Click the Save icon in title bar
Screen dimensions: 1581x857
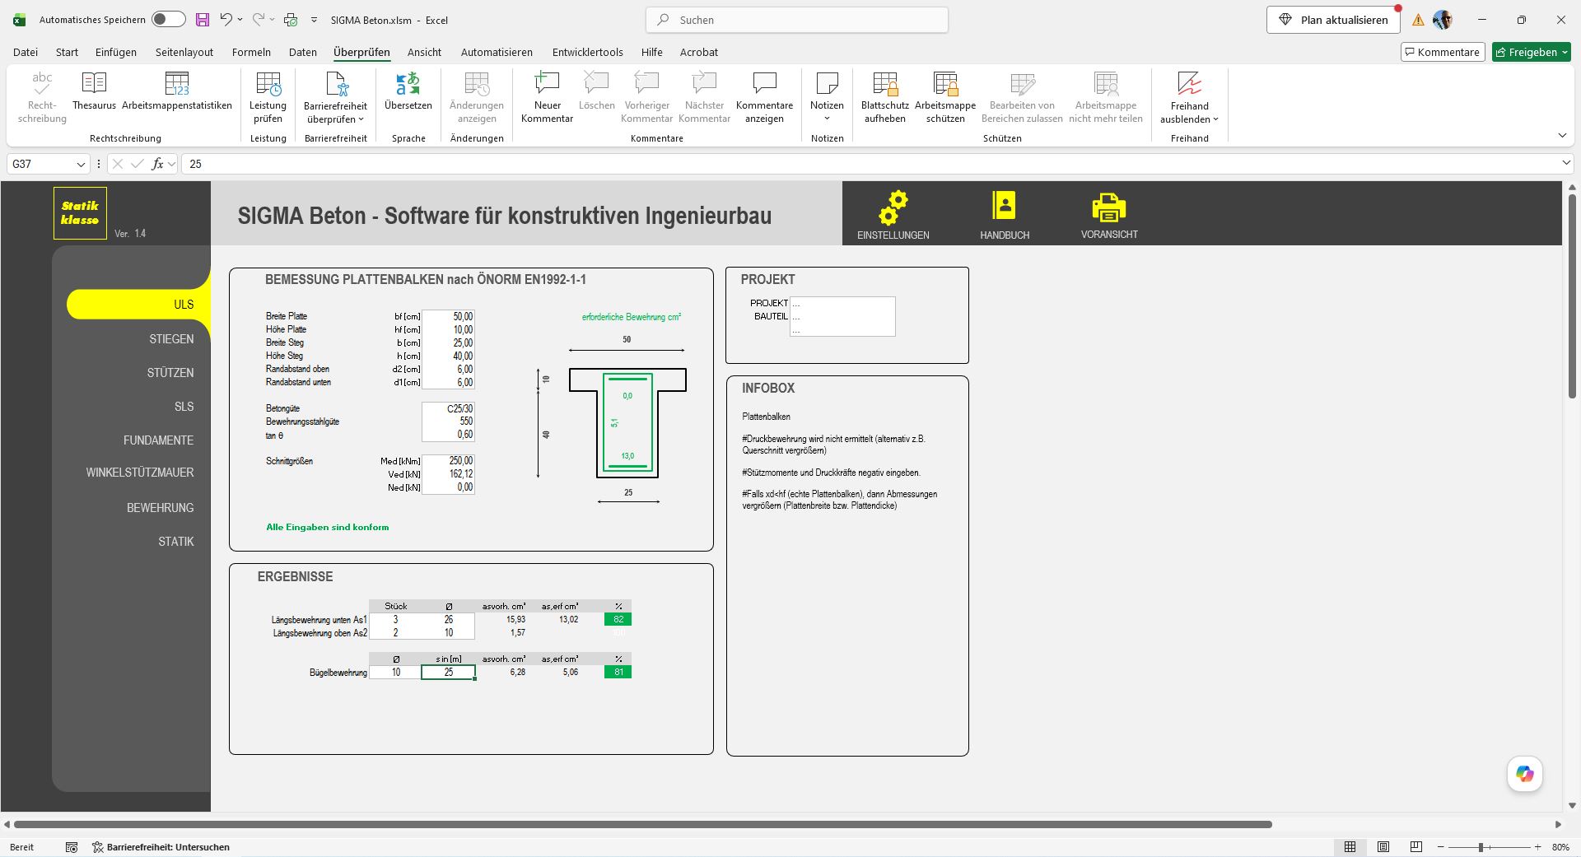203,20
